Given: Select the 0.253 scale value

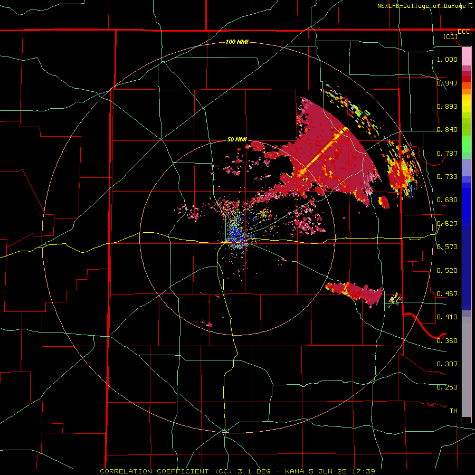Looking at the screenshot, I should point(447,387).
